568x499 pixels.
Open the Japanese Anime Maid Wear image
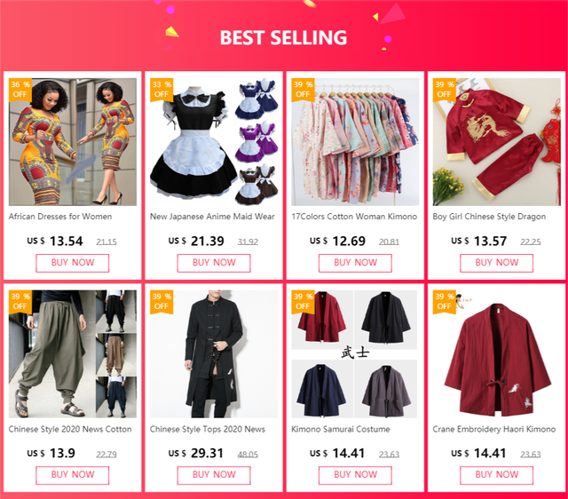pos(214,142)
